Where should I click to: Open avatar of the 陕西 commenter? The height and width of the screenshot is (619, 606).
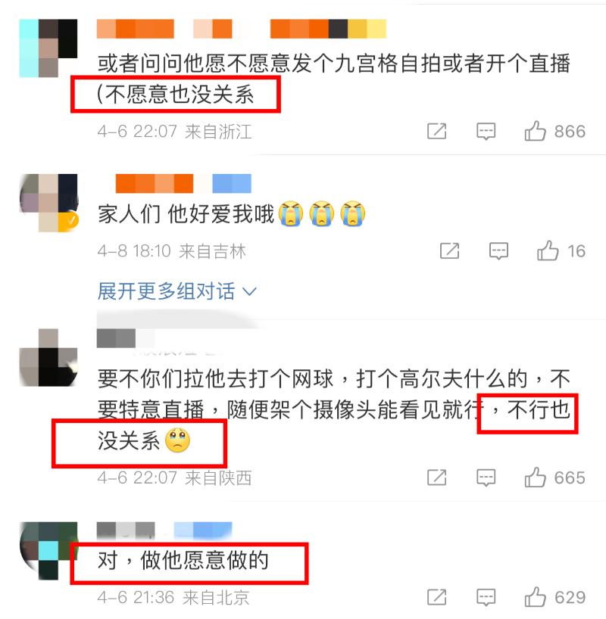[48, 357]
